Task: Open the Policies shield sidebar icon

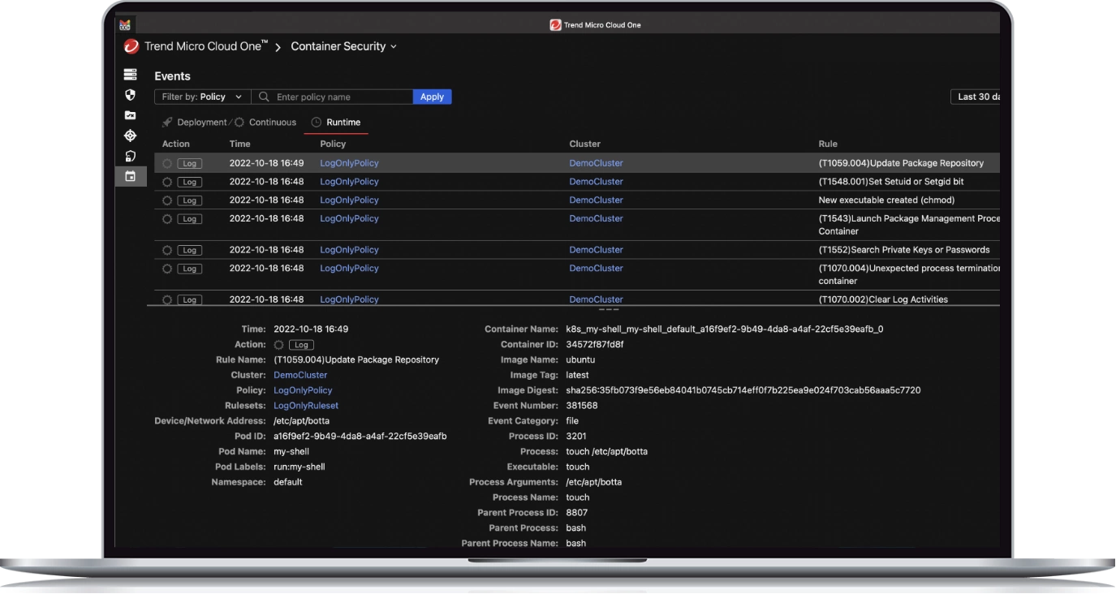Action: [130, 95]
